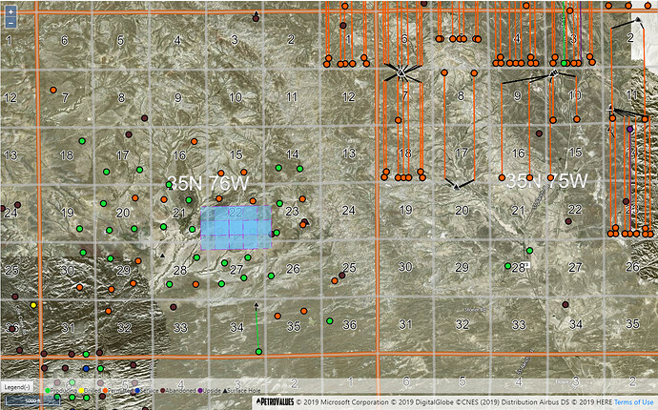Click the 35N 75W township label
The height and width of the screenshot is (410, 658).
click(546, 181)
